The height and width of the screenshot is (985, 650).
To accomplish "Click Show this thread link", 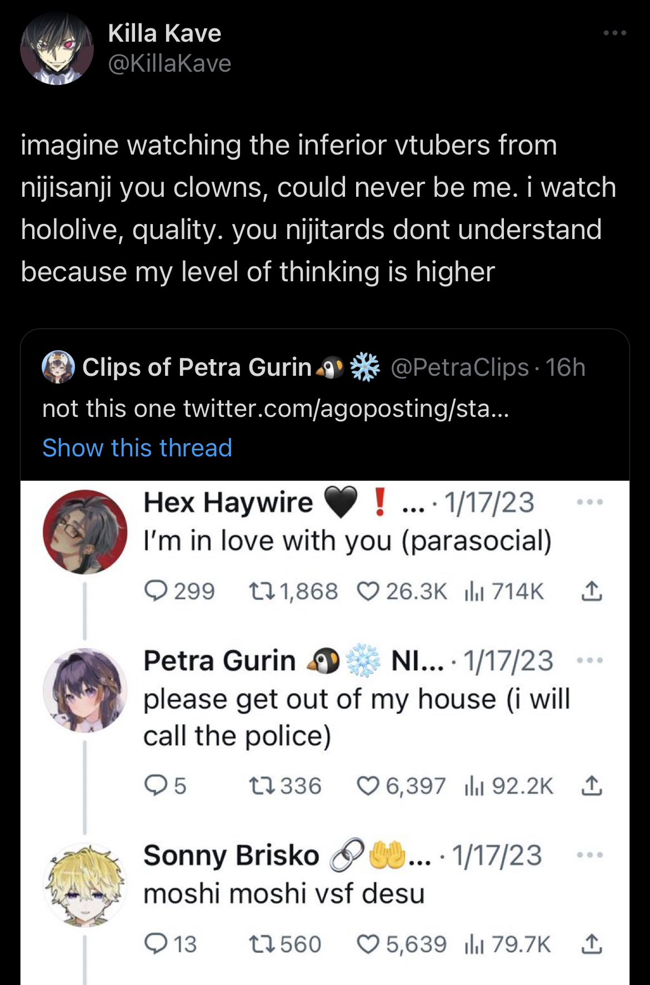I will 137,447.
